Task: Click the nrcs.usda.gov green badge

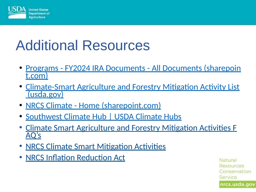Action: point(237,184)
